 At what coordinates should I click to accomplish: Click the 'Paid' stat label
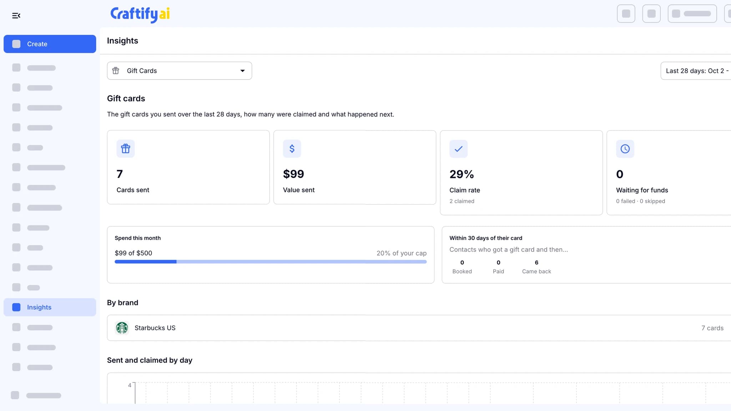pos(498,272)
